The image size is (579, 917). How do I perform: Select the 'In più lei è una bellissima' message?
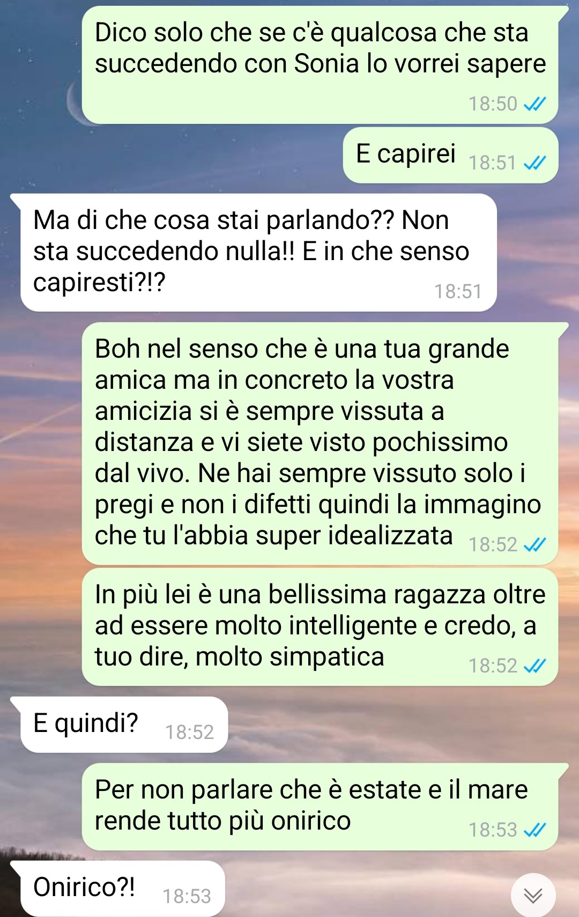click(x=320, y=627)
